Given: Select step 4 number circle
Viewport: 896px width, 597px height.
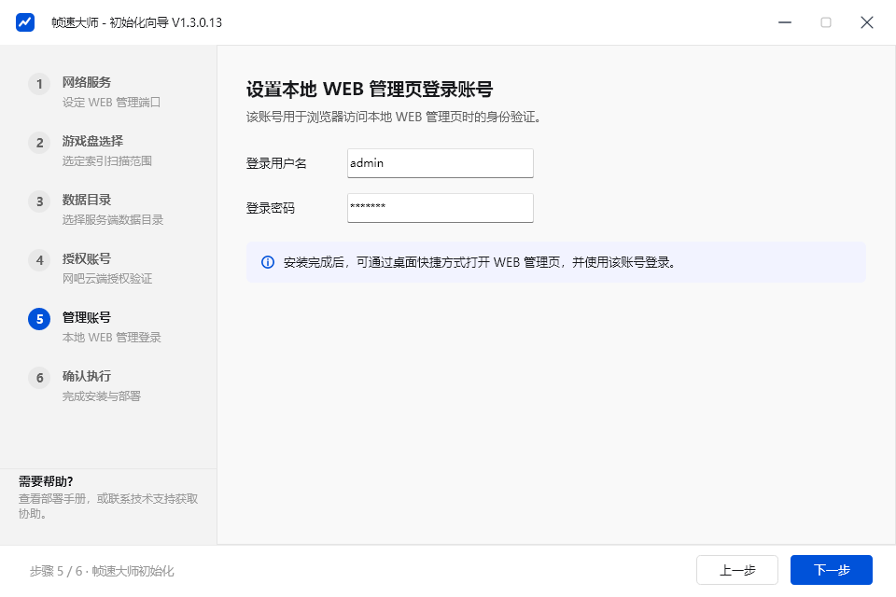Looking at the screenshot, I should [x=39, y=260].
